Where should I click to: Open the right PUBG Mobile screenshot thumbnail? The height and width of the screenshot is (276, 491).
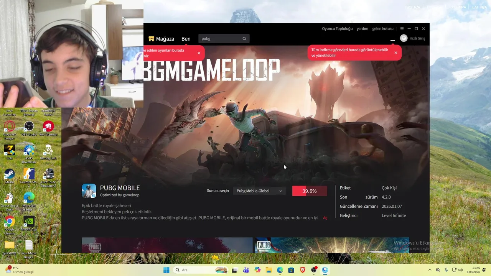(x=332, y=245)
